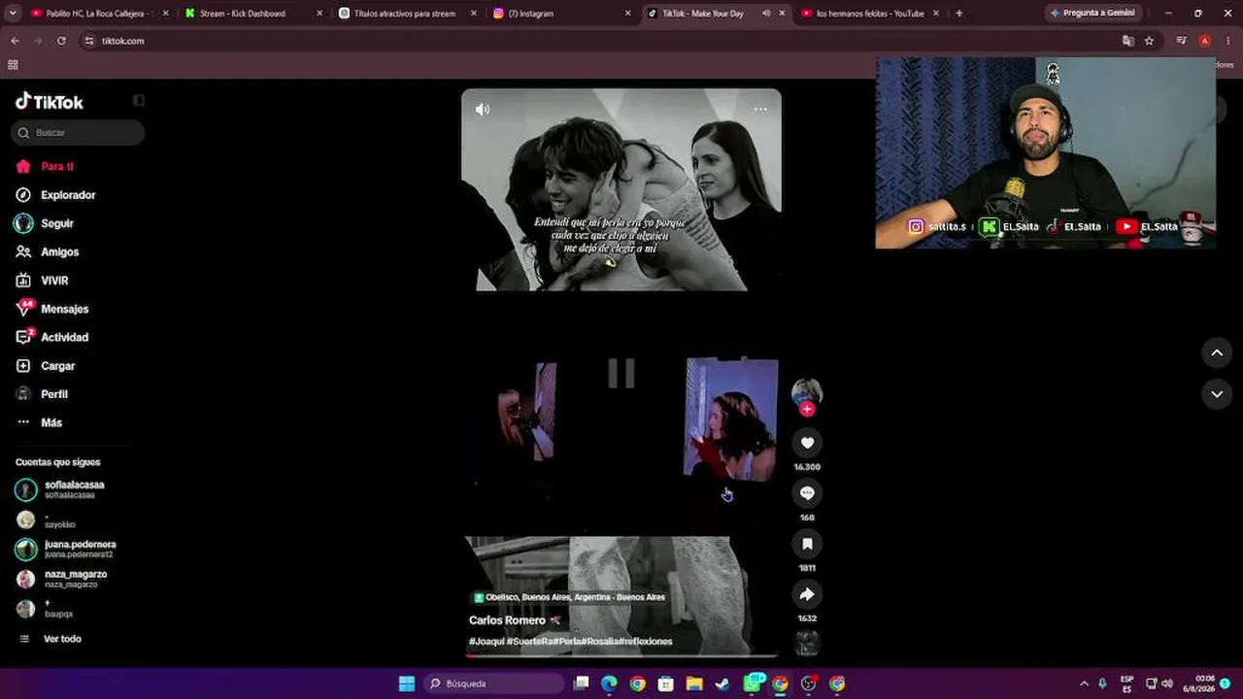Open followed account juana.pedernera
The width and height of the screenshot is (1243, 699).
pyautogui.click(x=65, y=549)
